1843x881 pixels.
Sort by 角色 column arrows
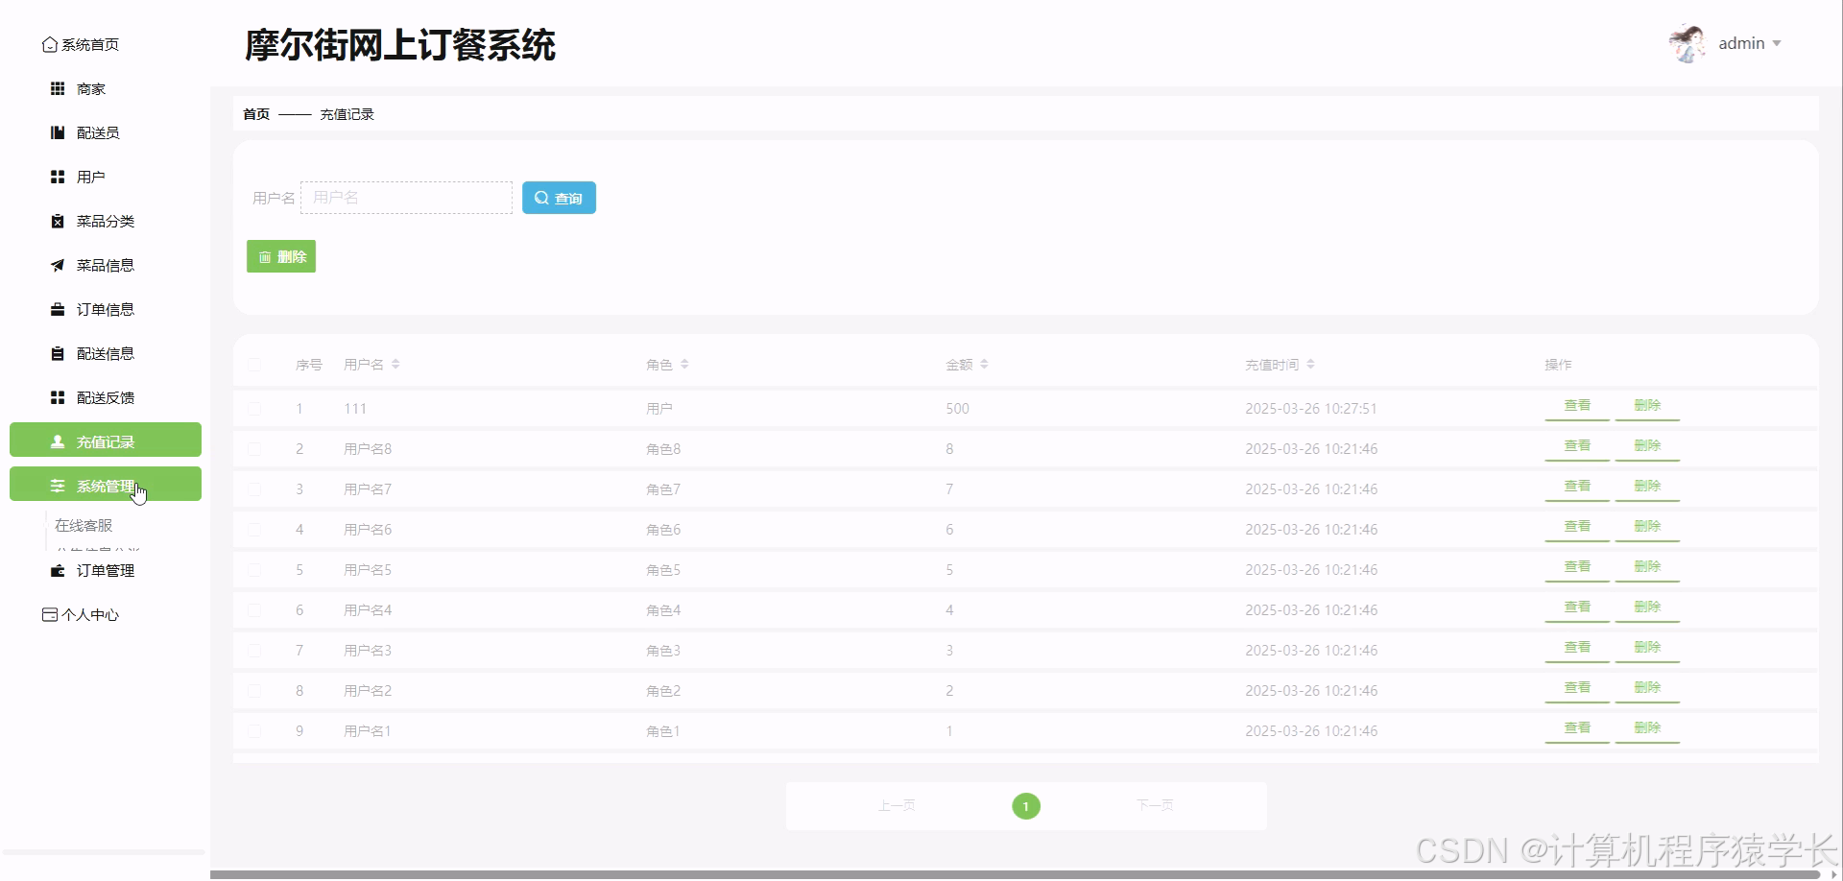tap(684, 365)
